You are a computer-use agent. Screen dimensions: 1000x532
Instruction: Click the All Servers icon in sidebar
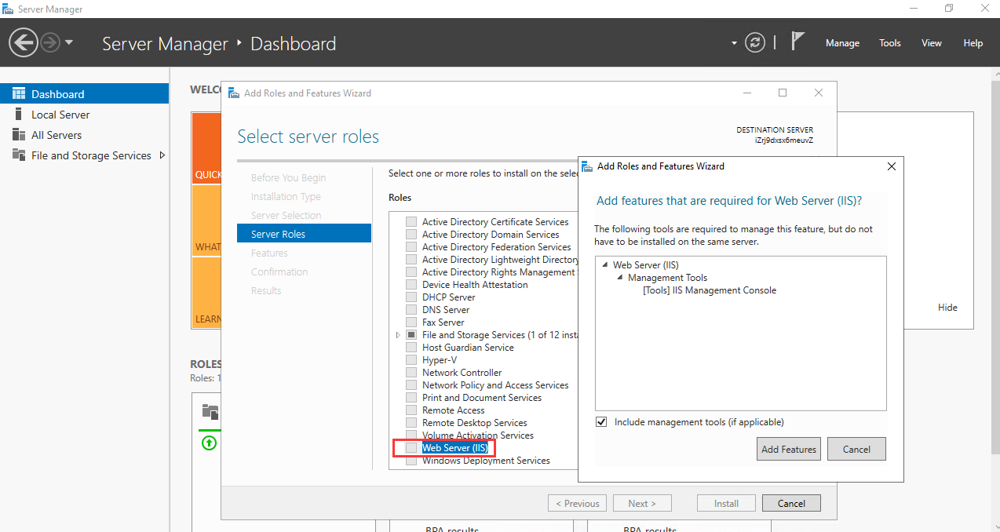tap(19, 134)
